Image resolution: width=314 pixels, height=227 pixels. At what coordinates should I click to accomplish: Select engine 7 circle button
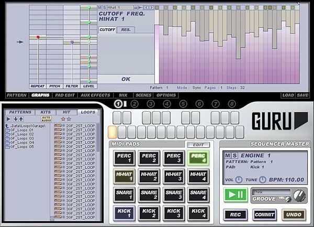pos(216,104)
